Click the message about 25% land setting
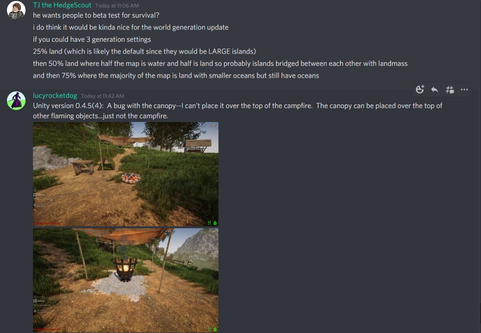This screenshot has height=333, width=481. coord(144,51)
